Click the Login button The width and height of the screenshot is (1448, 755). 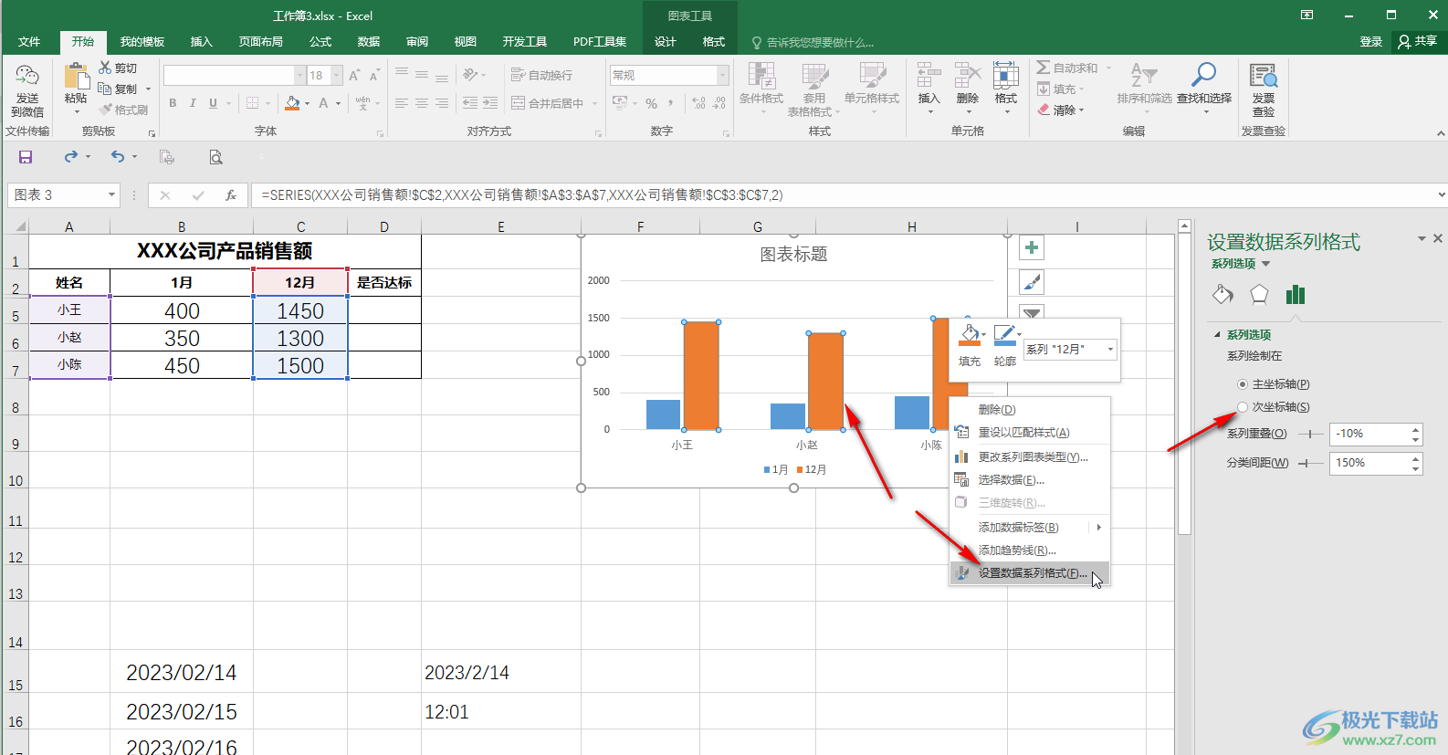1371,42
